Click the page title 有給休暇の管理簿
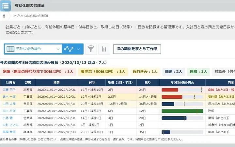235x147 pixels. [x=29, y=6]
